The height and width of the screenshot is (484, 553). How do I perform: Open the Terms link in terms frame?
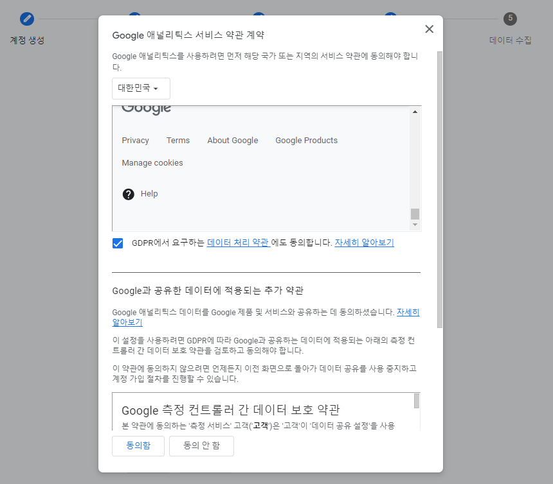click(178, 141)
